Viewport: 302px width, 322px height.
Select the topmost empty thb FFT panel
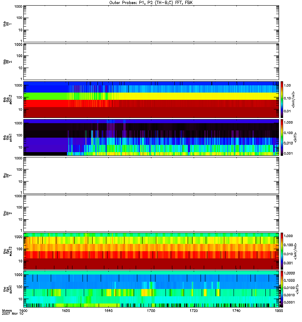point(151,24)
